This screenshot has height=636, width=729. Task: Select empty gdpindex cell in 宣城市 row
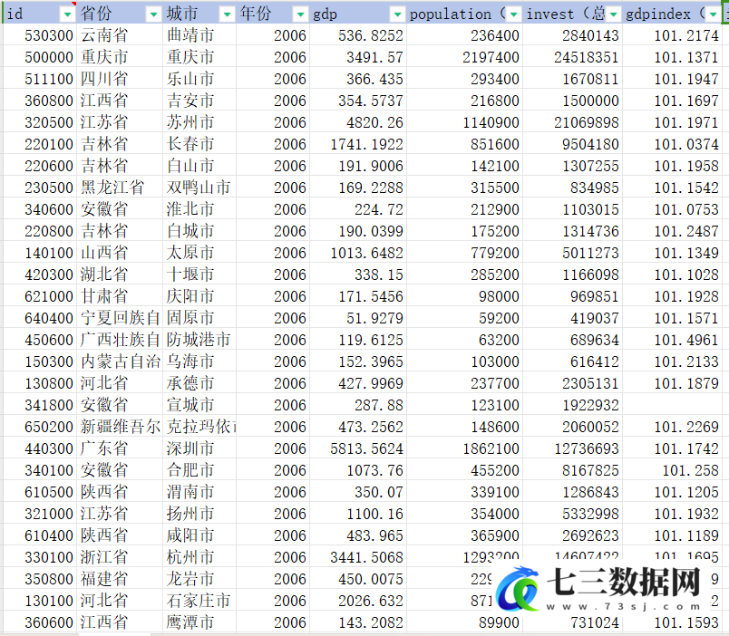click(672, 405)
